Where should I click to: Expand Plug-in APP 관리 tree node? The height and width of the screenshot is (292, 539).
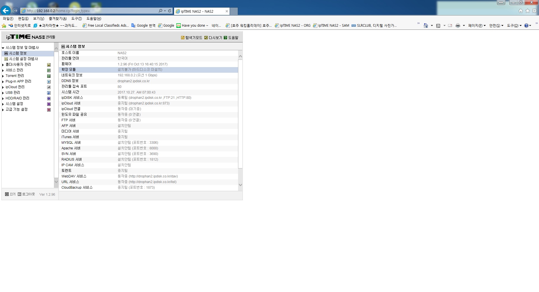[x=3, y=82]
